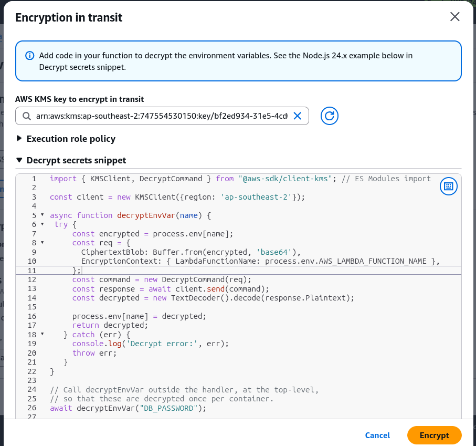Fold the try block at line 6

43,224
